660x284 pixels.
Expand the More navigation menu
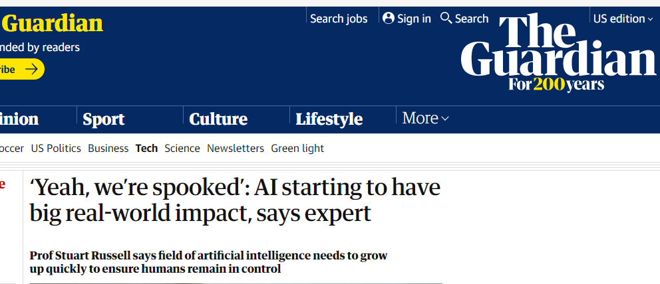tap(425, 118)
